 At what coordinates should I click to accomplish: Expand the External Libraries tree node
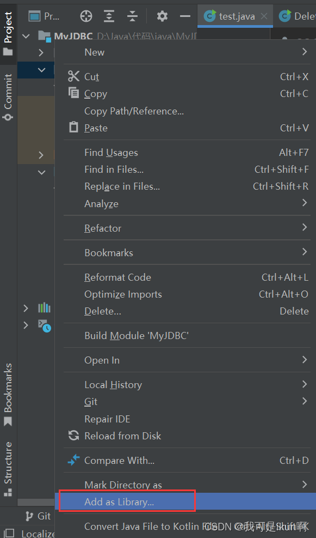26,308
